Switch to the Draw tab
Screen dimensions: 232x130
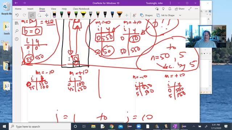tap(42, 9)
